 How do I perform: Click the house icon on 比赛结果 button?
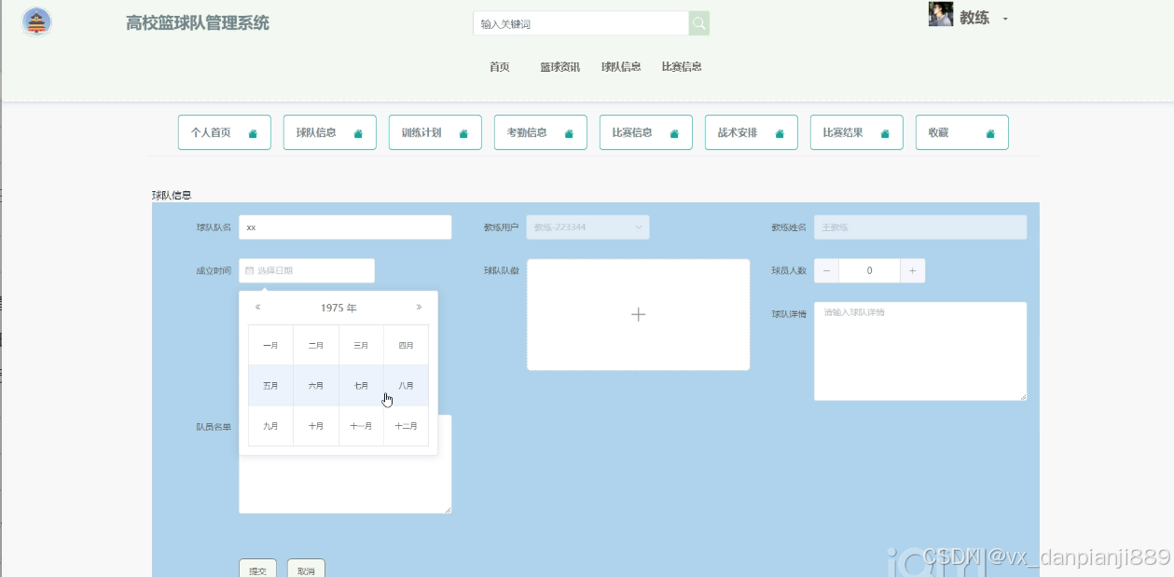(x=885, y=133)
